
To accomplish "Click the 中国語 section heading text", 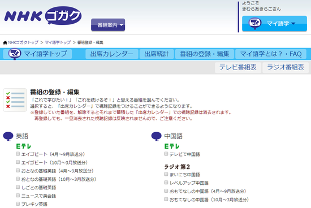I will 174,136.
